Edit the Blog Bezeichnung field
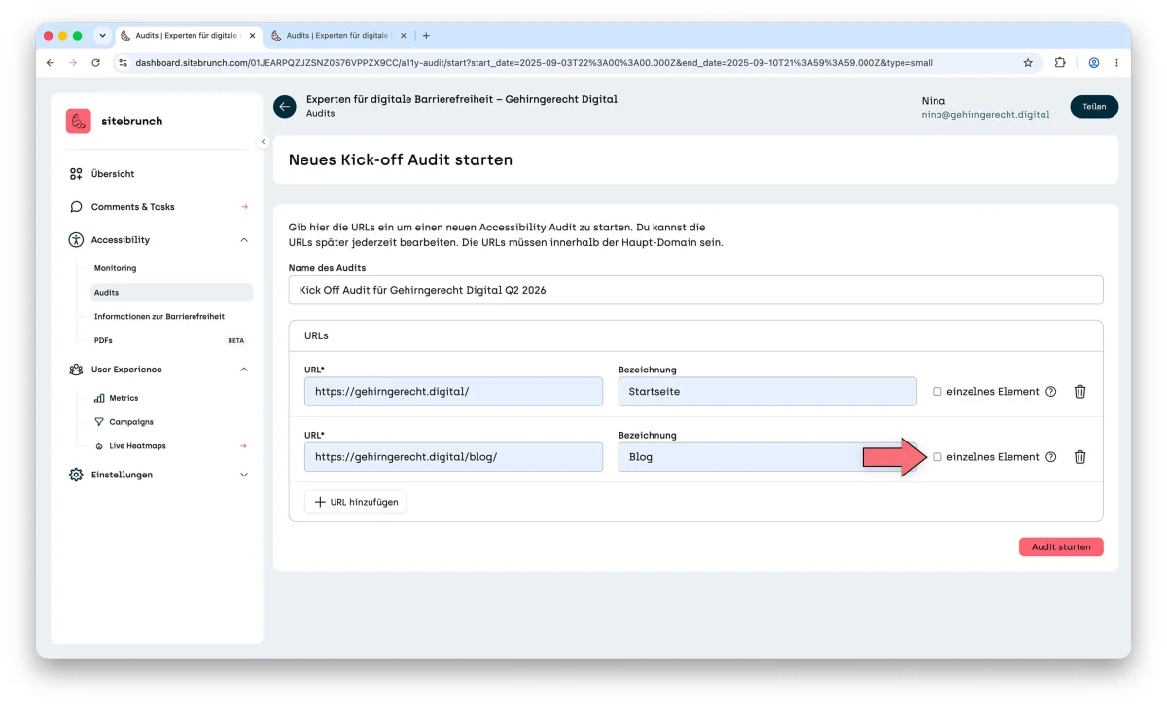Screen dimensions: 1167x705 pos(767,457)
